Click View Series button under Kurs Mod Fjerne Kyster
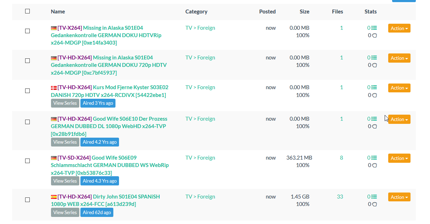Image resolution: width=430 pixels, height=224 pixels. coord(65,103)
